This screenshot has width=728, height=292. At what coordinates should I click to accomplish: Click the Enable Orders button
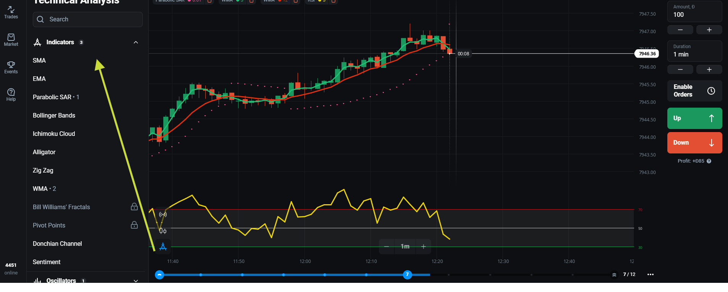[694, 91]
